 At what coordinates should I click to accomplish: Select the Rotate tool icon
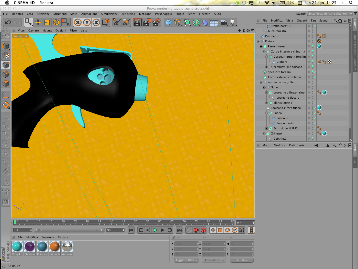(x=56, y=23)
